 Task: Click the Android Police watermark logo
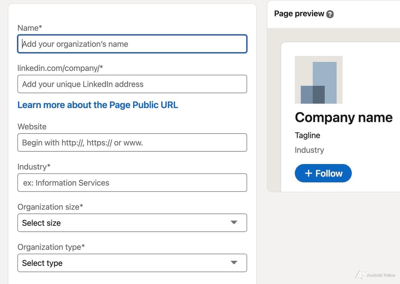click(359, 275)
